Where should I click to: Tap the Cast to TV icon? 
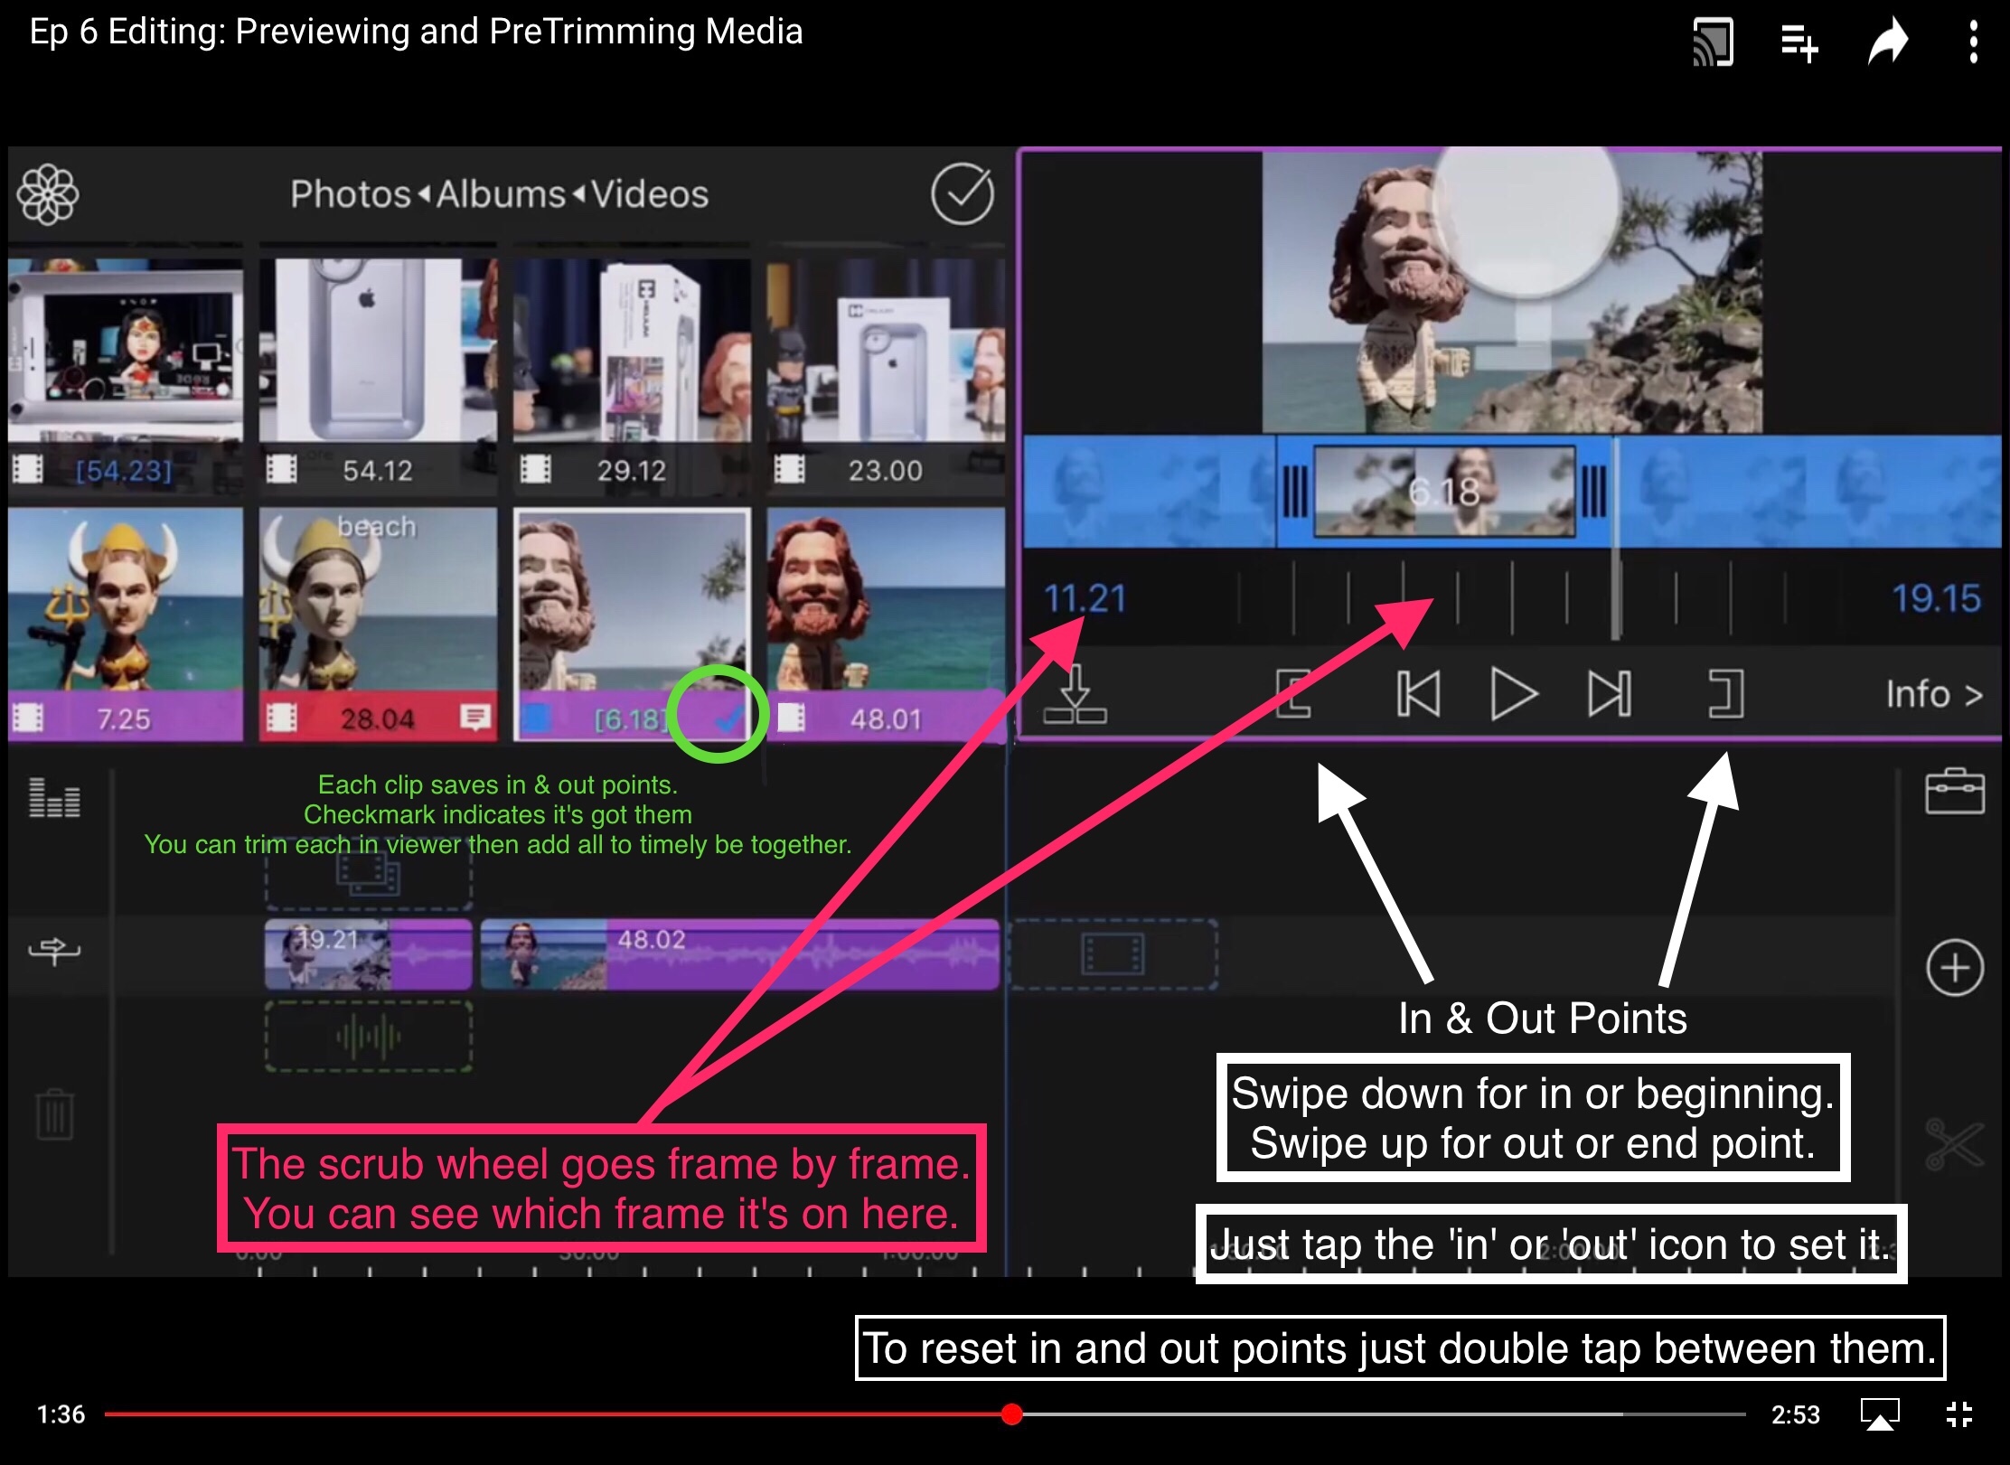click(x=1712, y=42)
